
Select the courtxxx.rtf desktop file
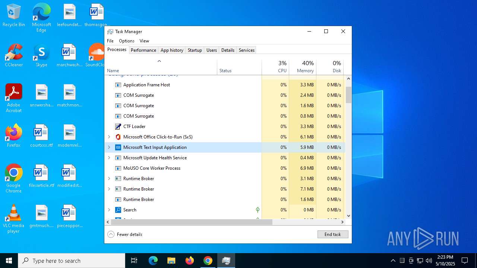pyautogui.click(x=41, y=136)
